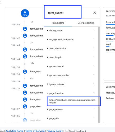Click the form_submit event icon just above the lower form_start
The image size is (115, 132).
point(25,93)
